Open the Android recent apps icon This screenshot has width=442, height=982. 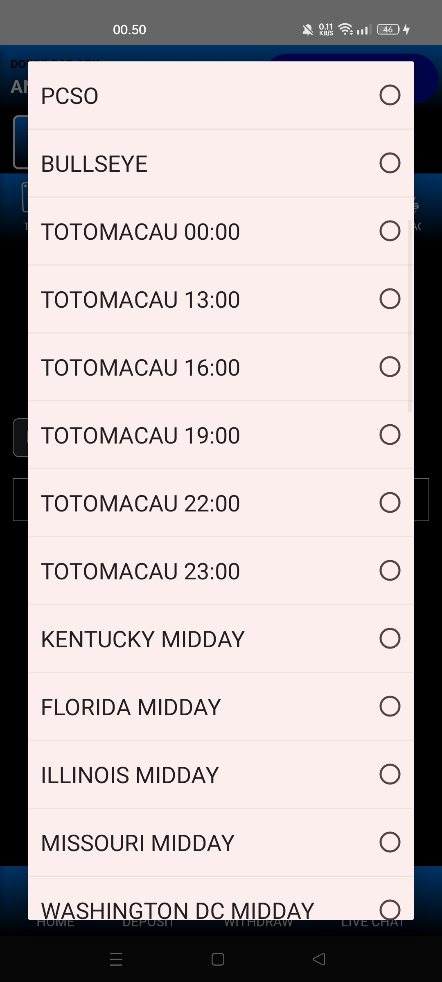click(116, 959)
